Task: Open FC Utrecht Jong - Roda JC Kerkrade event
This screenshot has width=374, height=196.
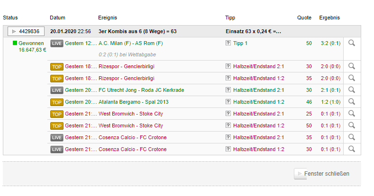Action: coord(141,90)
